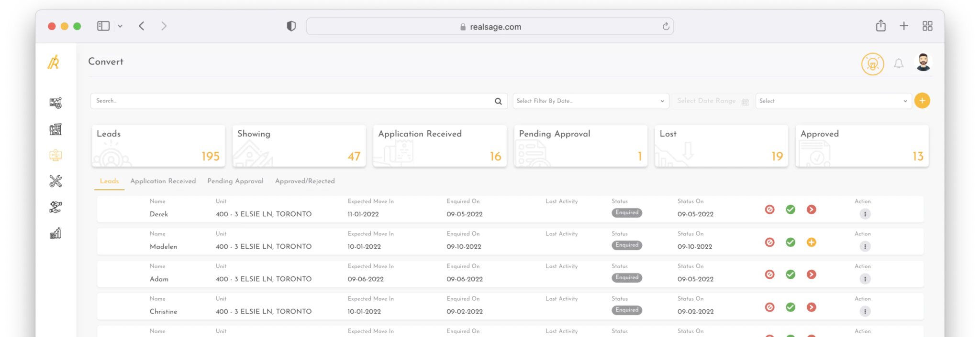980x337 pixels.
Task: Click Madelen's enquired on date 09-10-2022
Action: pyautogui.click(x=464, y=247)
